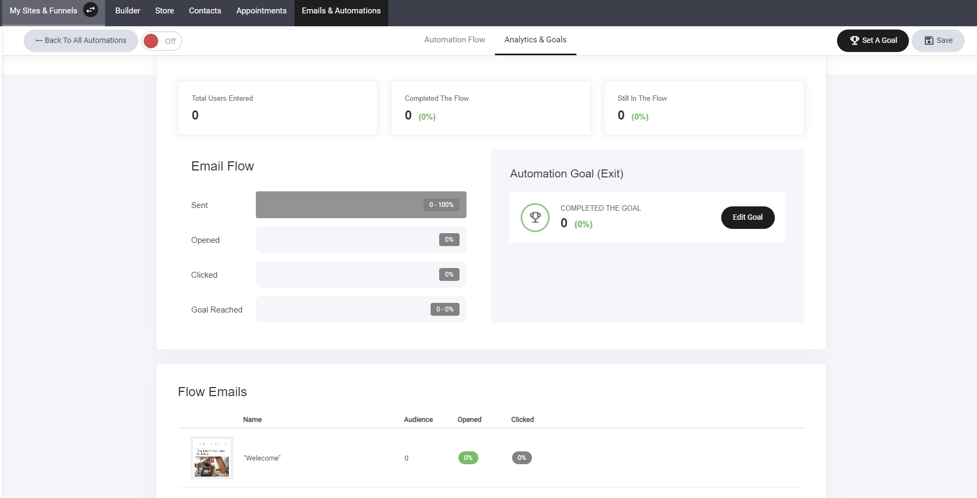
Task: Click the Opened progress bar in Email Flow
Action: click(x=360, y=240)
